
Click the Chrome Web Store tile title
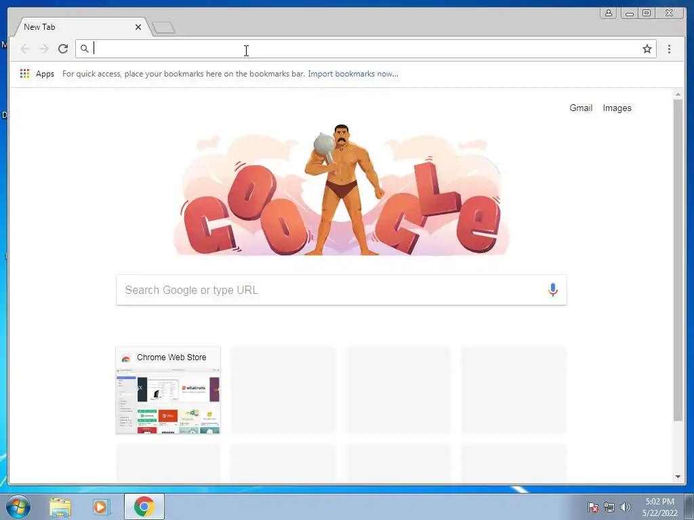171,357
